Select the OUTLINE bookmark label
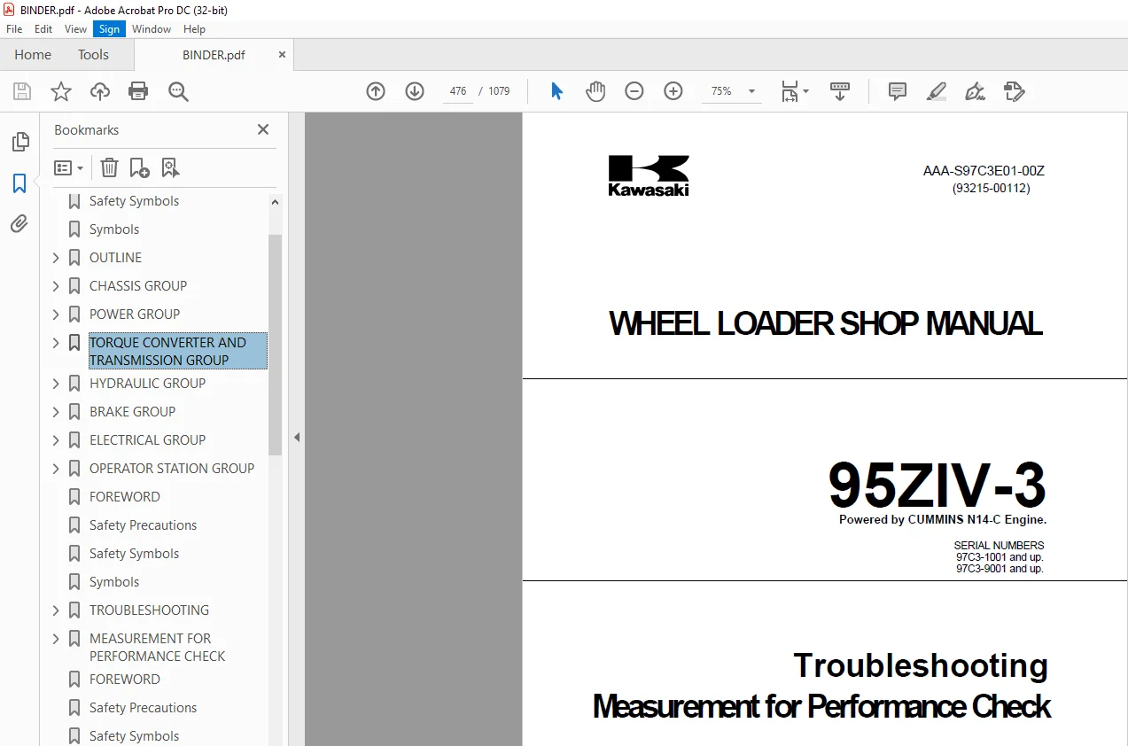The height and width of the screenshot is (746, 1128). (x=115, y=258)
